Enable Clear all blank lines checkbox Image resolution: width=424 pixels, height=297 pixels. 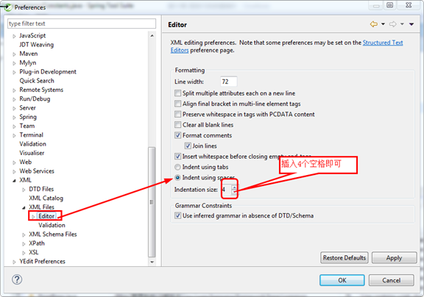pyautogui.click(x=177, y=125)
